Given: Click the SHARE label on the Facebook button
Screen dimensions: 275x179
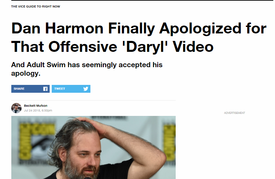Looking at the screenshot, I should (19, 89).
